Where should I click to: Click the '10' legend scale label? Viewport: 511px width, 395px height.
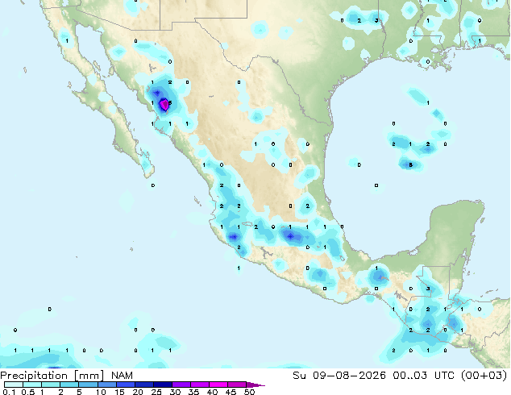(x=101, y=392)
